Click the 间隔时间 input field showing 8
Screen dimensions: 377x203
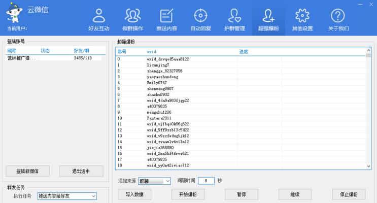tap(206, 181)
